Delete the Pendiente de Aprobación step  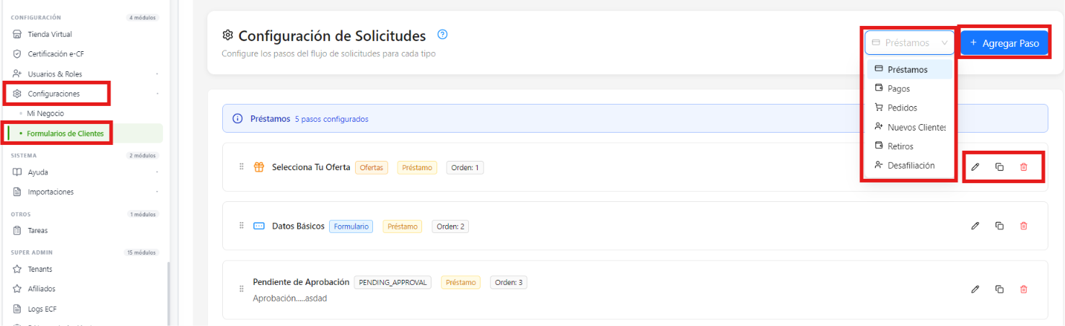(1023, 289)
